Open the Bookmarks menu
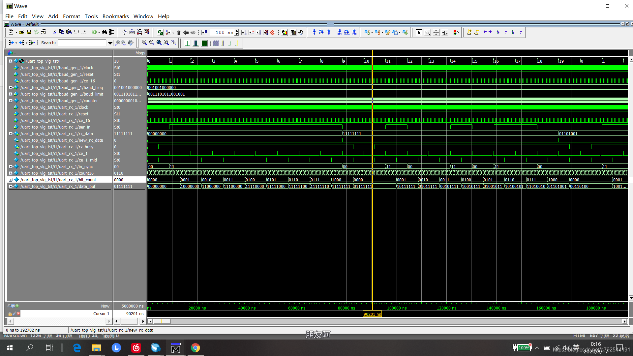This screenshot has width=633, height=356. (x=115, y=16)
